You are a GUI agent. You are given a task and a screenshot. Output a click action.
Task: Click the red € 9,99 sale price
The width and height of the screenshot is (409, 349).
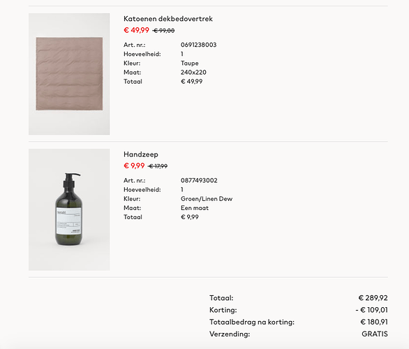pyautogui.click(x=134, y=166)
